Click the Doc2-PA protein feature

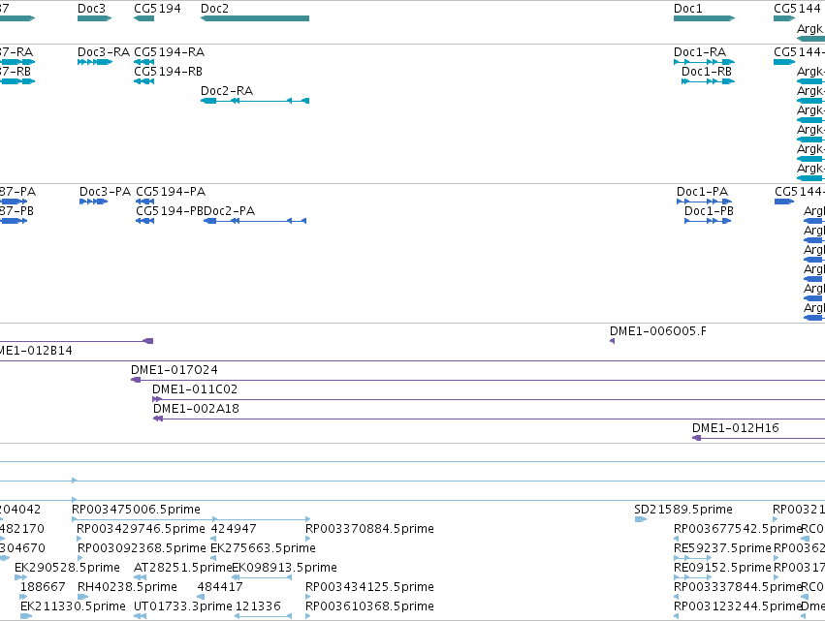click(255, 221)
